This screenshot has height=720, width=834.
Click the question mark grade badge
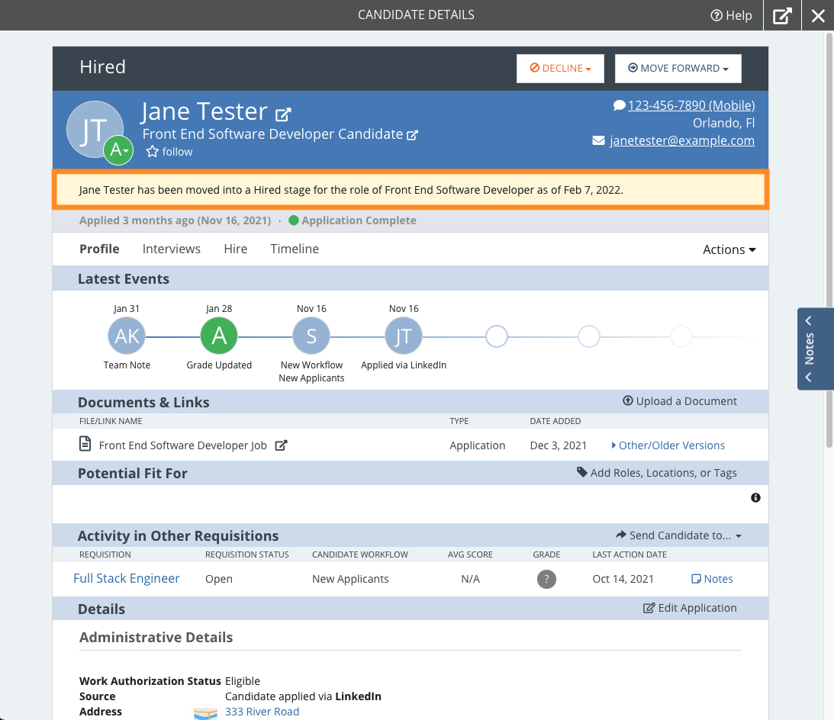[x=546, y=579]
